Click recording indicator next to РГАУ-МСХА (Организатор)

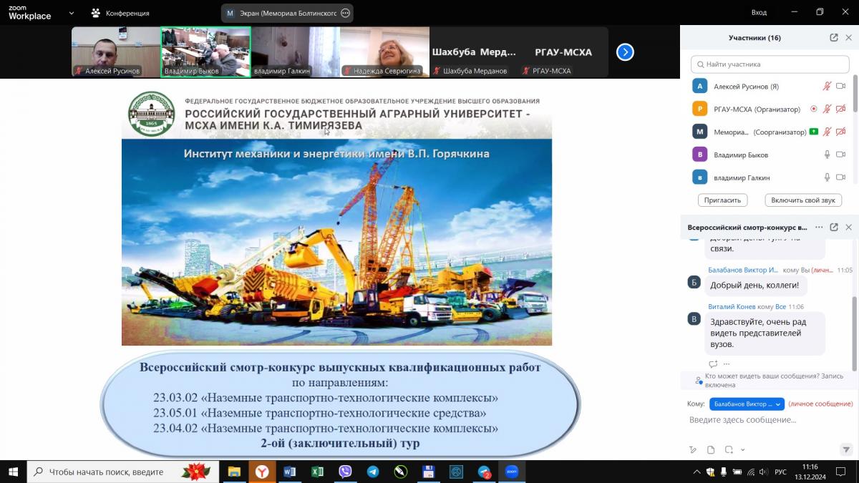coord(813,109)
